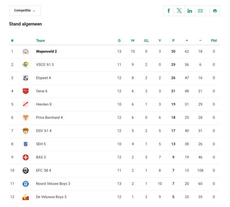
Task: Click the VSCO '61 5 club logo
Action: coord(26,65)
